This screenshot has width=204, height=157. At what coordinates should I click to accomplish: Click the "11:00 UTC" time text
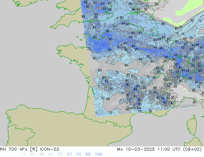(x=169, y=149)
